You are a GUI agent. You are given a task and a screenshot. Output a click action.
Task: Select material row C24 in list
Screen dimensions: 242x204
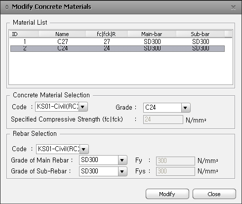tap(118, 48)
